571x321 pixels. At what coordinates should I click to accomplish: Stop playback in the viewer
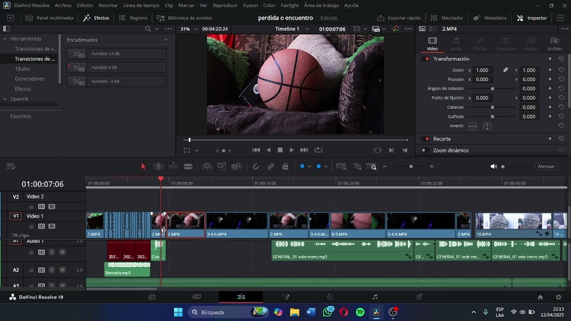[280, 150]
